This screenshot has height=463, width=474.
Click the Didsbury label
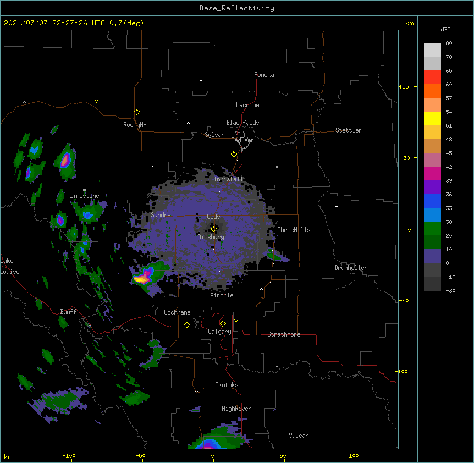point(211,237)
